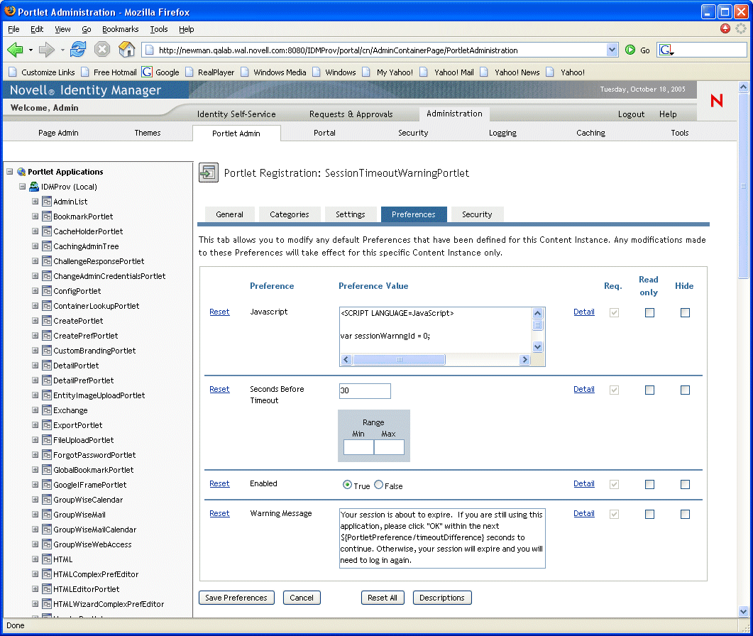Expand the CacheHolderPortlet node
The image size is (753, 636).
coord(35,231)
